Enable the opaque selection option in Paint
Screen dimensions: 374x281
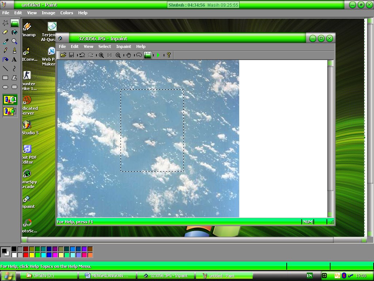(10, 100)
